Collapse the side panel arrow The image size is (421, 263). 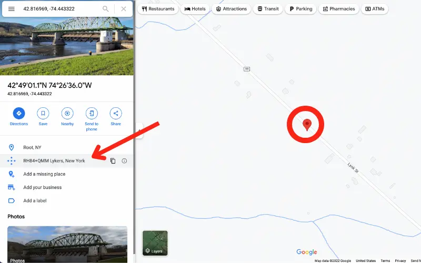tap(139, 130)
